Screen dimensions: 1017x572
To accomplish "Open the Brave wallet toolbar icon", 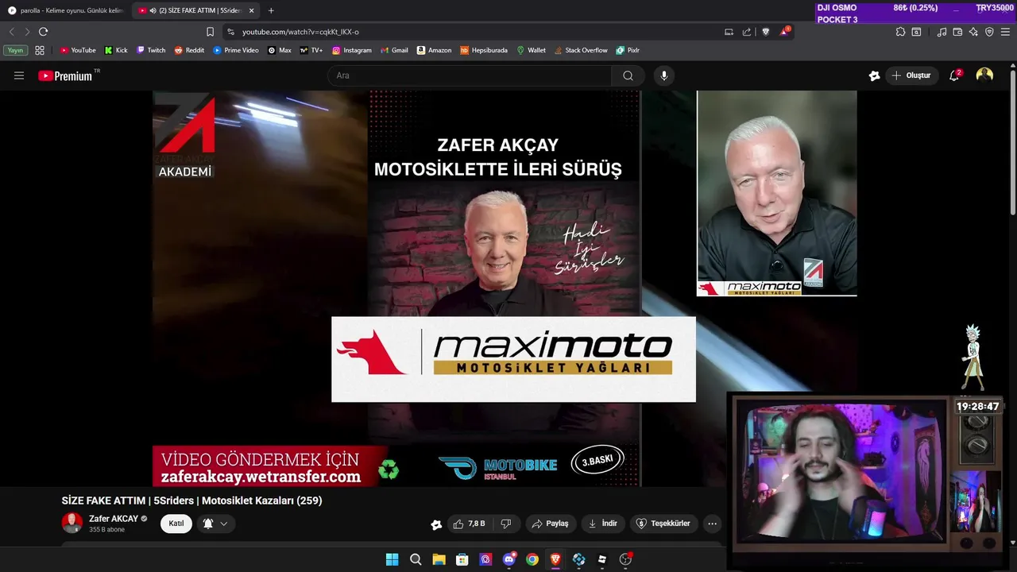I will point(957,32).
